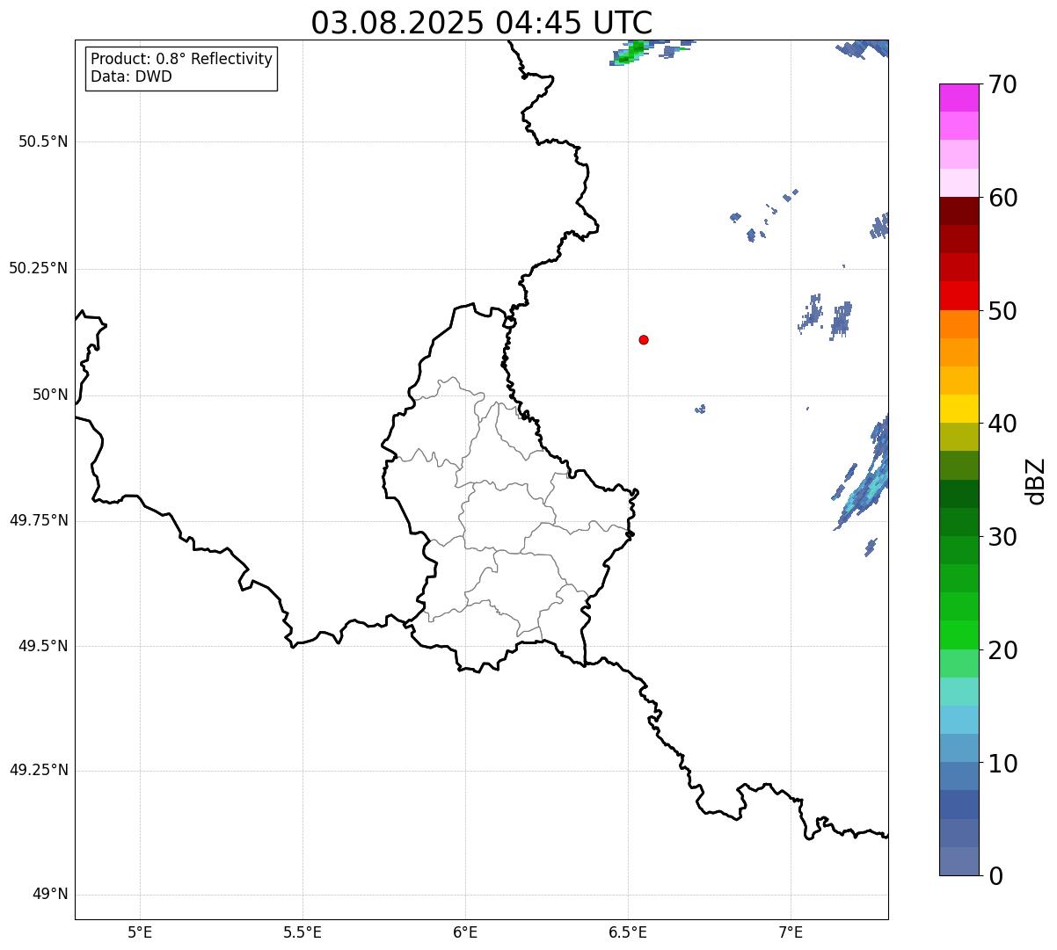The height and width of the screenshot is (950, 1057).
Task: Click the 6°E longitude label
Action: coord(465,932)
